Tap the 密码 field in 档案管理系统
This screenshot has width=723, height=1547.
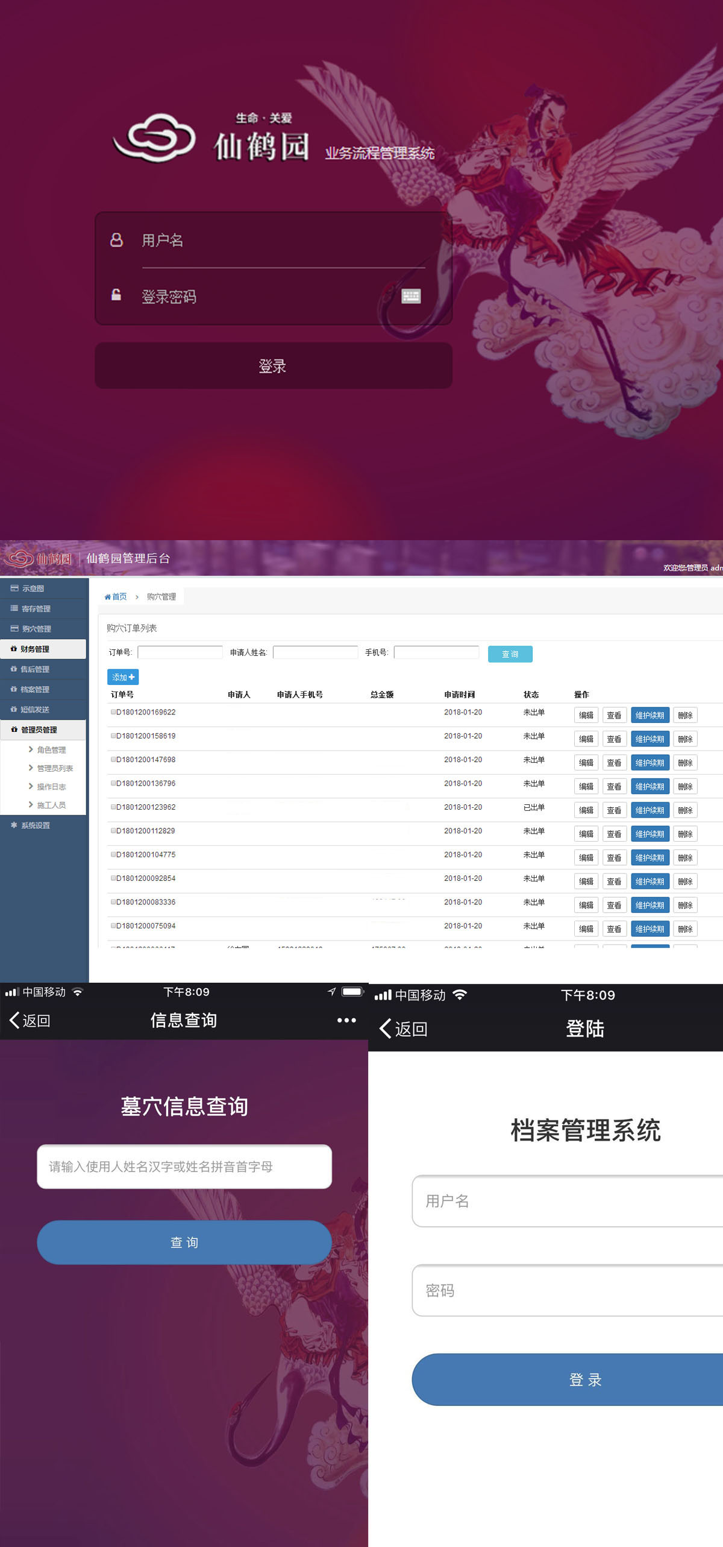tap(568, 1290)
